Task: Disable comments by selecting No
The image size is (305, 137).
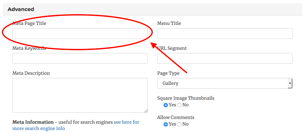Action: pyautogui.click(x=179, y=124)
